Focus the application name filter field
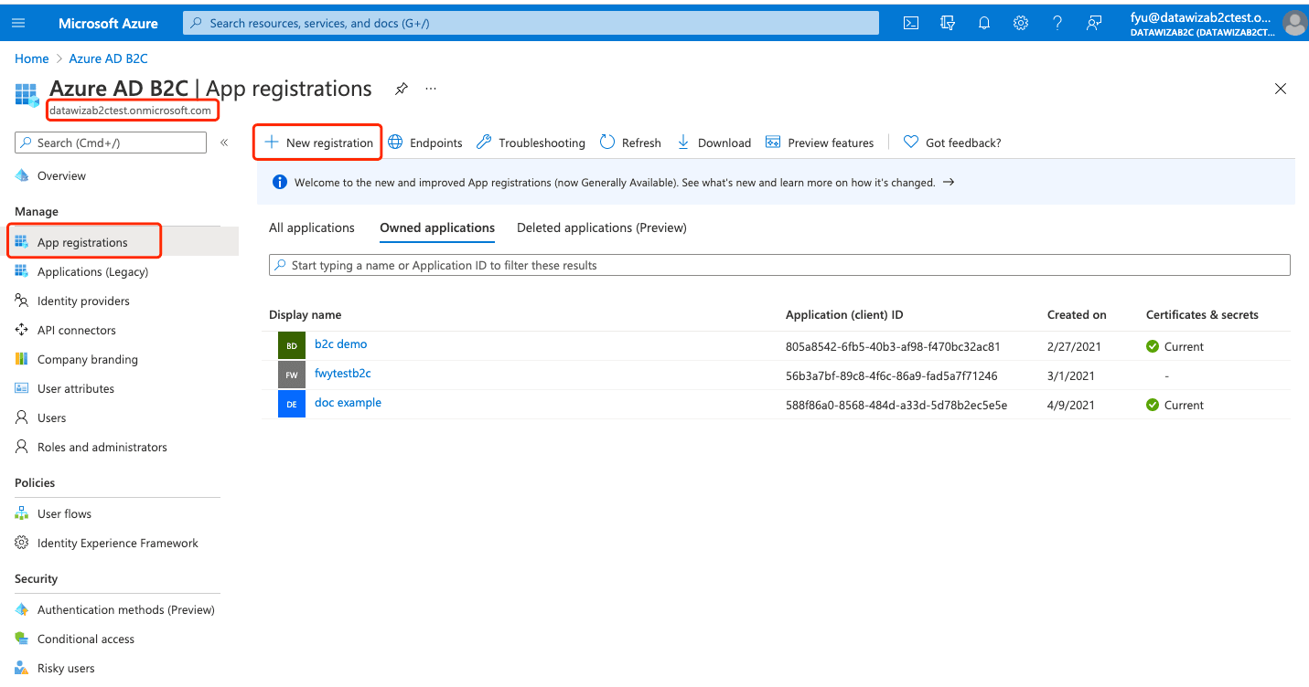This screenshot has width=1309, height=687. coord(779,265)
